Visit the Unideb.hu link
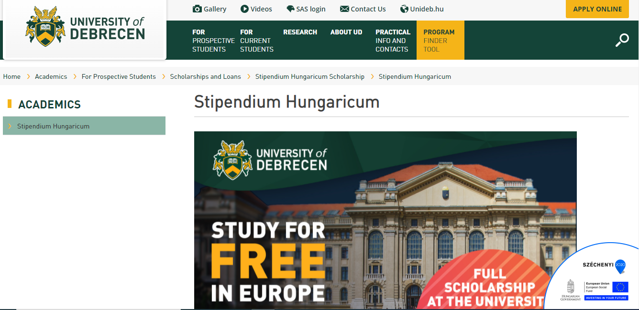 [427, 9]
